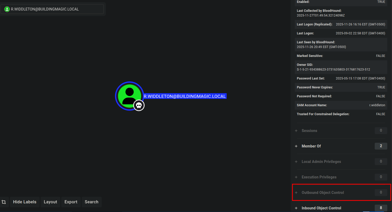Open the Layout options menu
Screen dimensions: 392x212
click(x=50, y=202)
